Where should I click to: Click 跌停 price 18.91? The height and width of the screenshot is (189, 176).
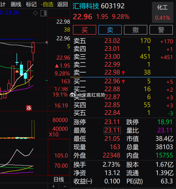pyautogui.click(x=165, y=122)
